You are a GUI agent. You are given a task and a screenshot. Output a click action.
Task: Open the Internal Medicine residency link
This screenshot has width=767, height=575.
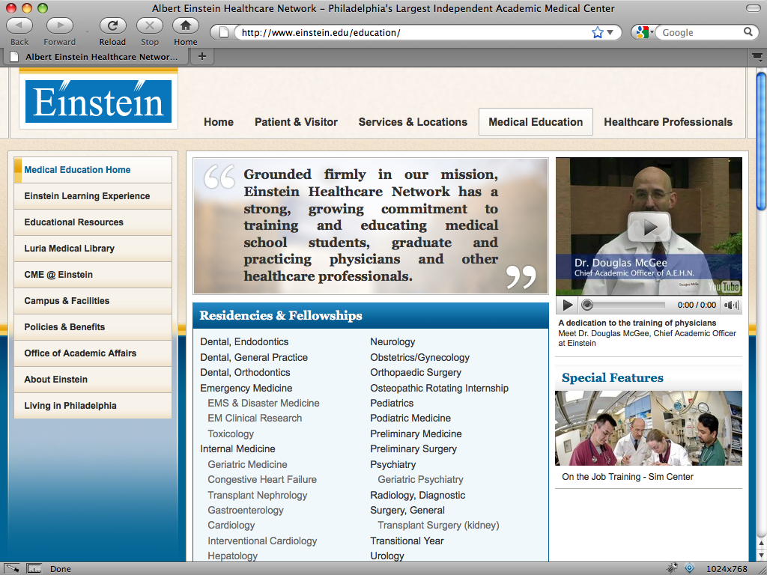pyautogui.click(x=237, y=449)
